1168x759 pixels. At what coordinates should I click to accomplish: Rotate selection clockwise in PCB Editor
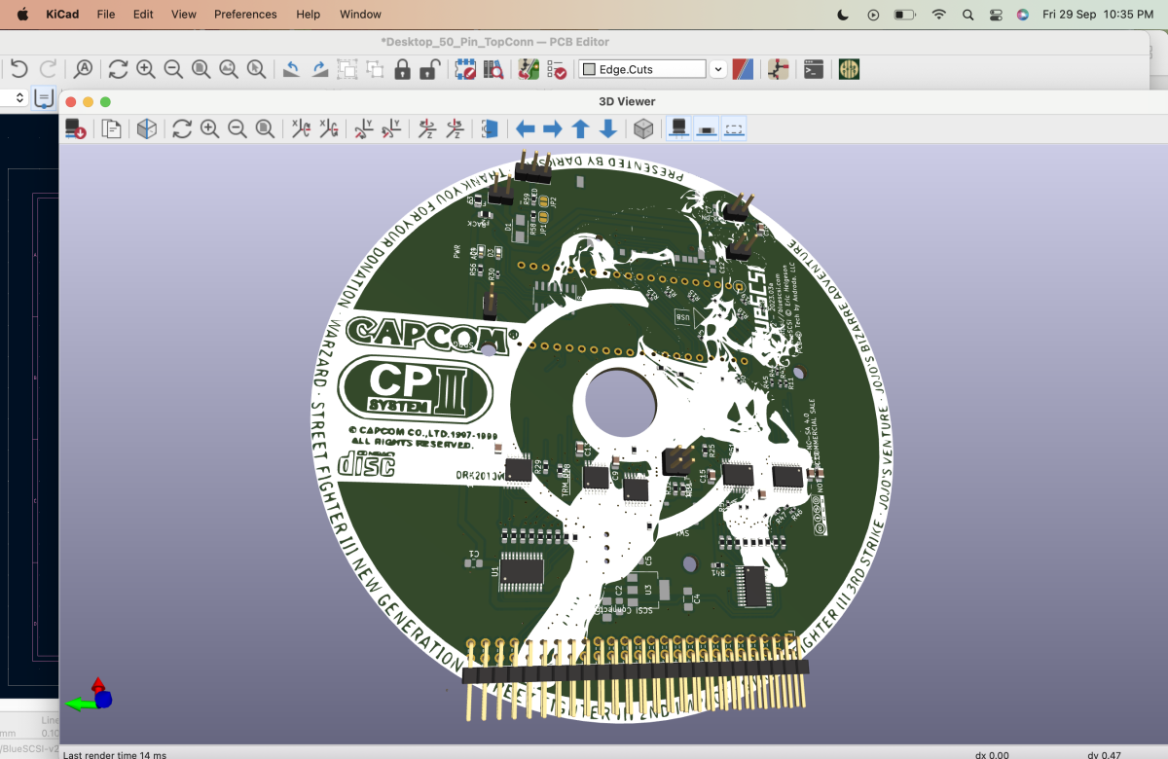coord(319,69)
